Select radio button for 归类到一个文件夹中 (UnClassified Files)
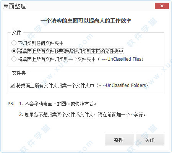Viewport: 172px width, 153px height. click(x=14, y=59)
